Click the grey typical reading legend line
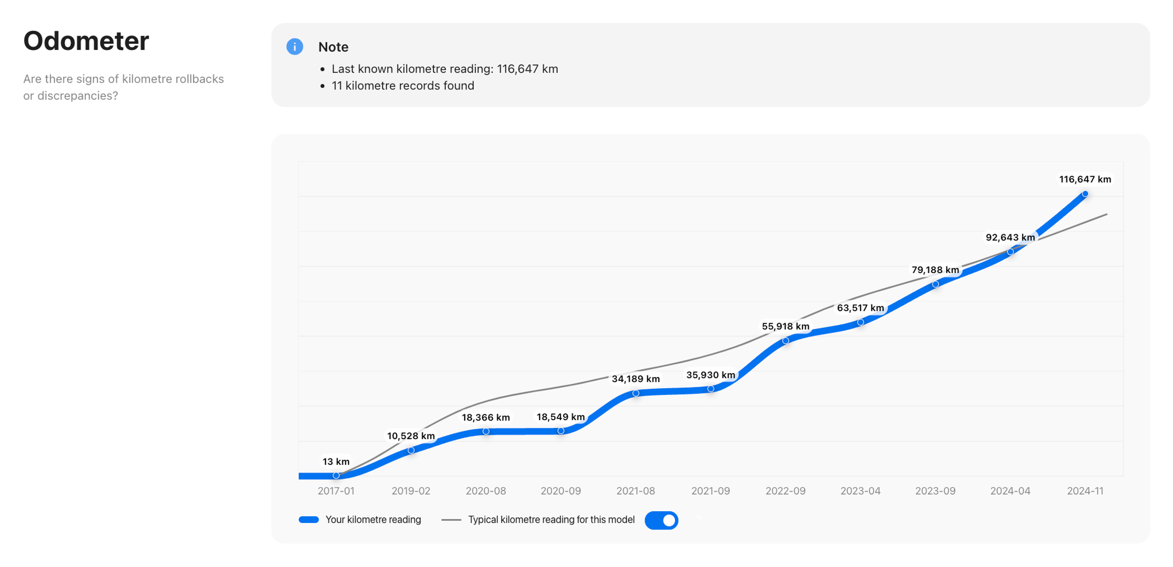Image resolution: width=1173 pixels, height=567 pixels. tap(451, 520)
